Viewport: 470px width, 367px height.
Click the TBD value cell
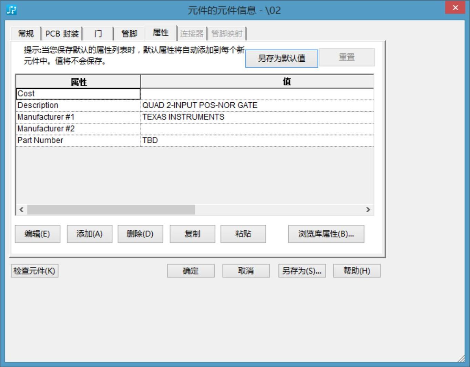(x=257, y=141)
